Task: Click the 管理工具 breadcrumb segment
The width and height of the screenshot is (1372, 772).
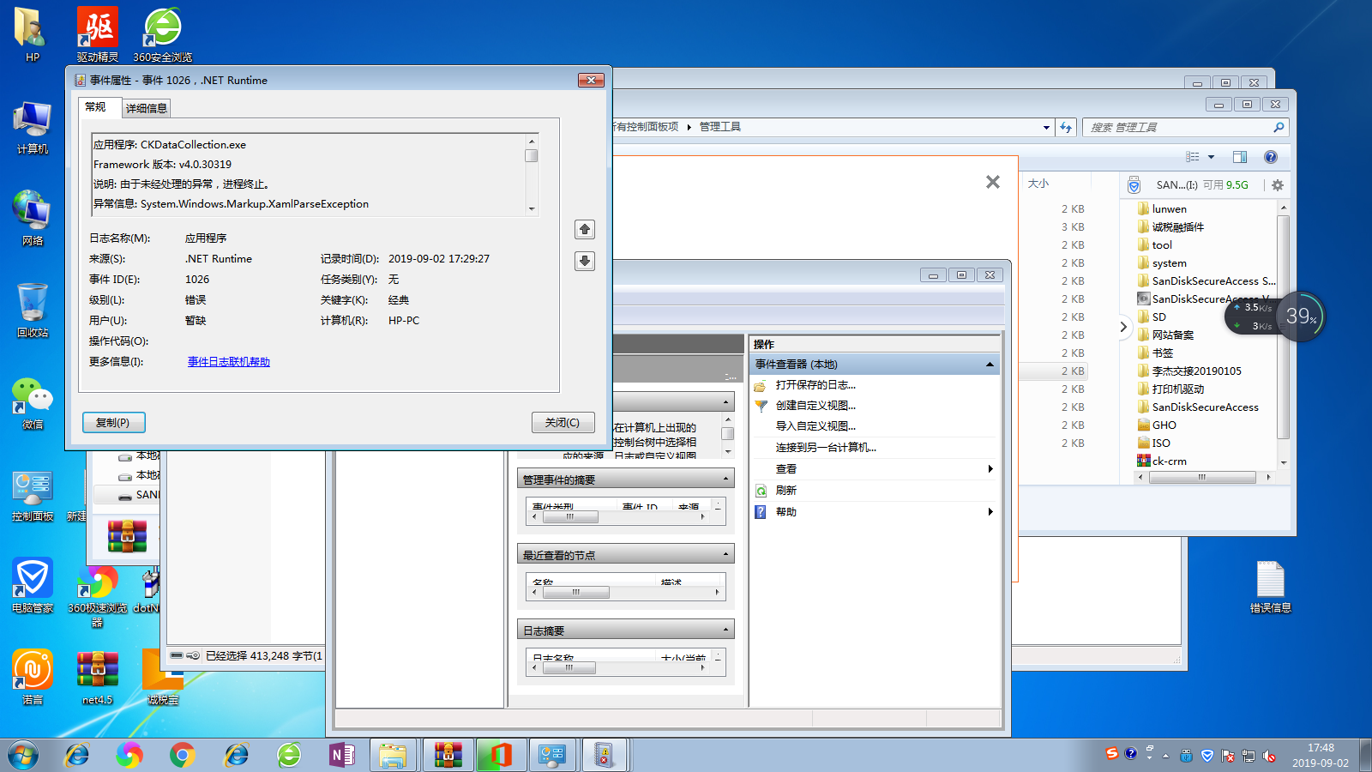Action: click(x=720, y=127)
